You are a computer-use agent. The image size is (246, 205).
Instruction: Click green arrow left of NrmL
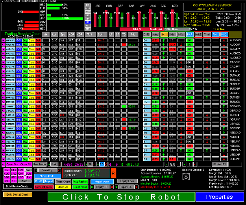pos(49,165)
